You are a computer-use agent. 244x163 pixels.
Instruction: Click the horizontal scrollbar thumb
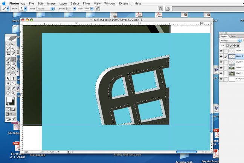click(186, 152)
